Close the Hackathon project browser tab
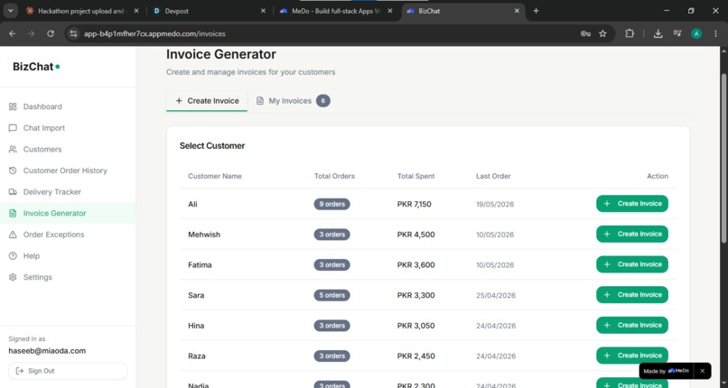Image resolution: width=728 pixels, height=388 pixels. pos(136,11)
